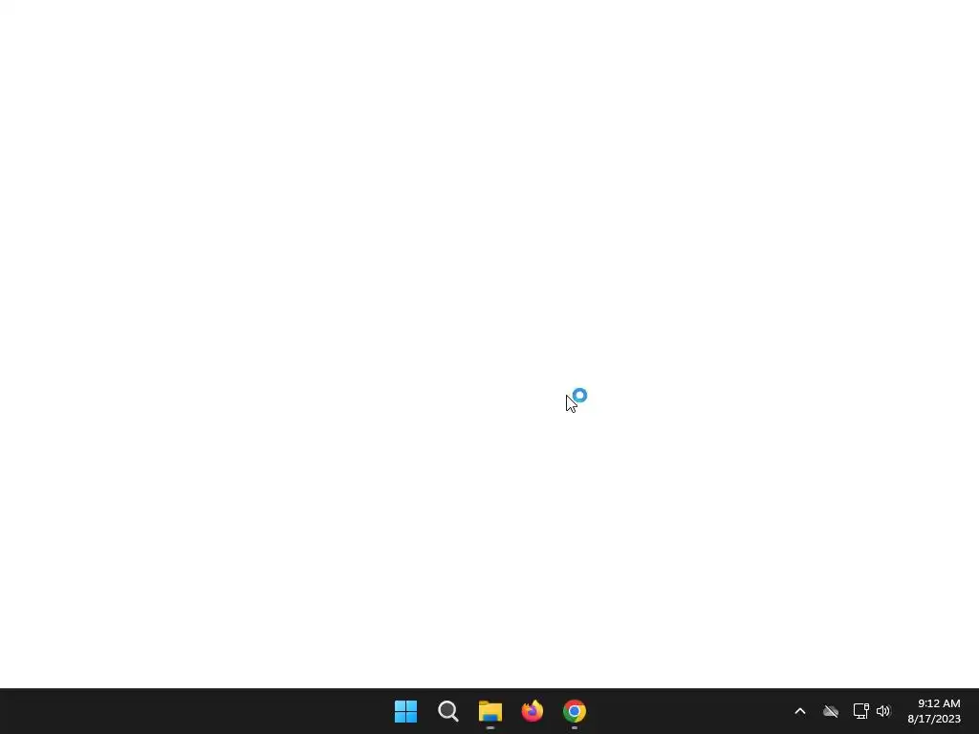The width and height of the screenshot is (979, 734).
Task: Launch Firefox from the taskbar
Action: [533, 711]
